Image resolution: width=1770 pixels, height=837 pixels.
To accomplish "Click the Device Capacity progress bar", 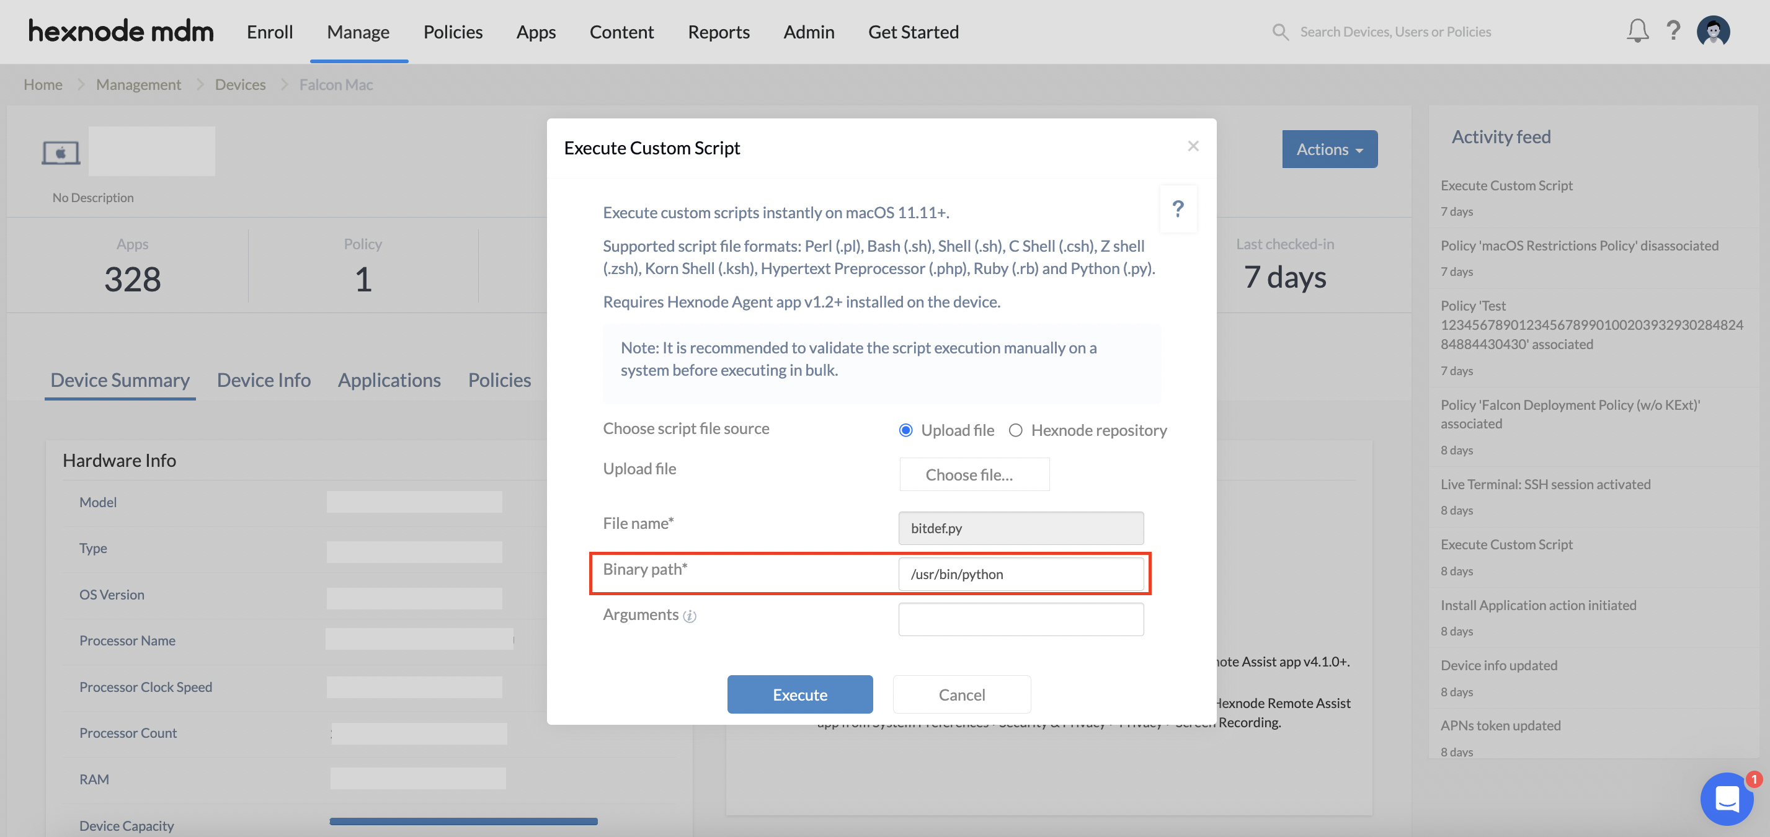I will (463, 821).
